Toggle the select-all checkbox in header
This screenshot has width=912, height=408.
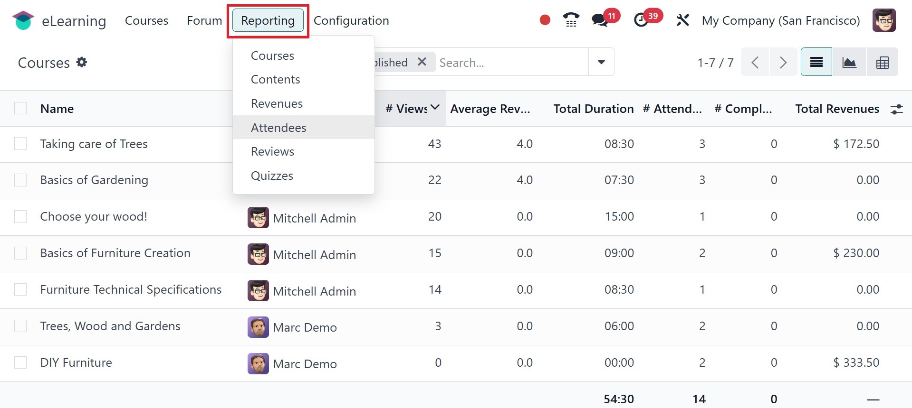pos(20,109)
